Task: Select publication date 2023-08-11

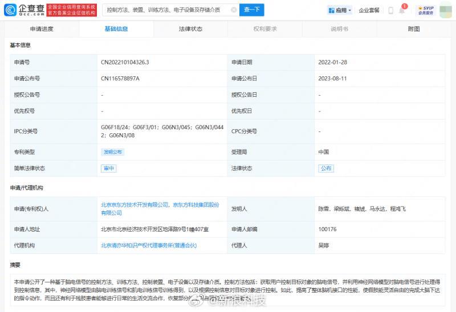Action: (333, 79)
